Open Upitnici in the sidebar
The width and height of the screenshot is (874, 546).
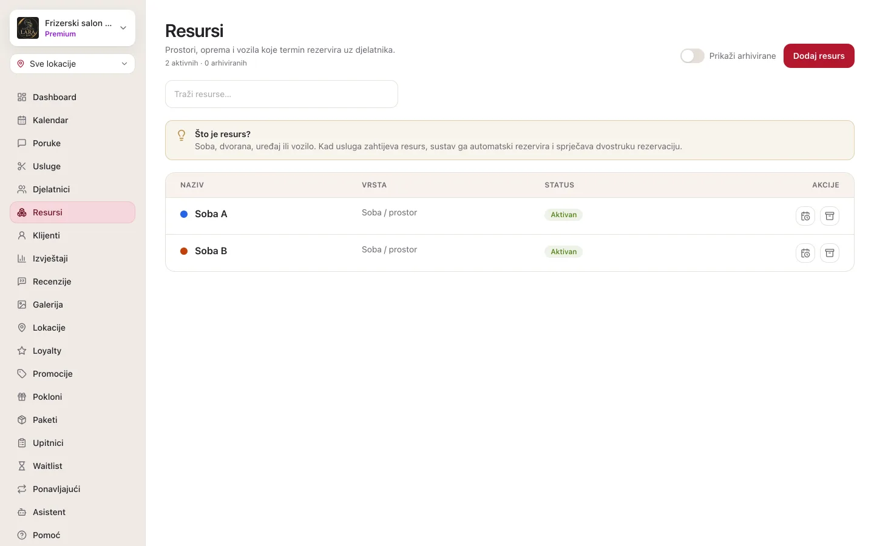72,443
